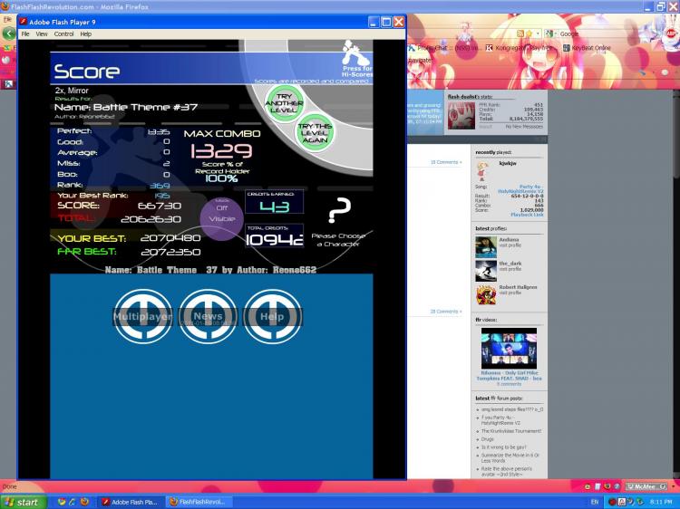Click the No New Messages text
The width and height of the screenshot is (680, 509).
coord(524,127)
